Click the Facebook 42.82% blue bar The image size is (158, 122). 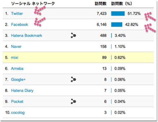(x=117, y=25)
